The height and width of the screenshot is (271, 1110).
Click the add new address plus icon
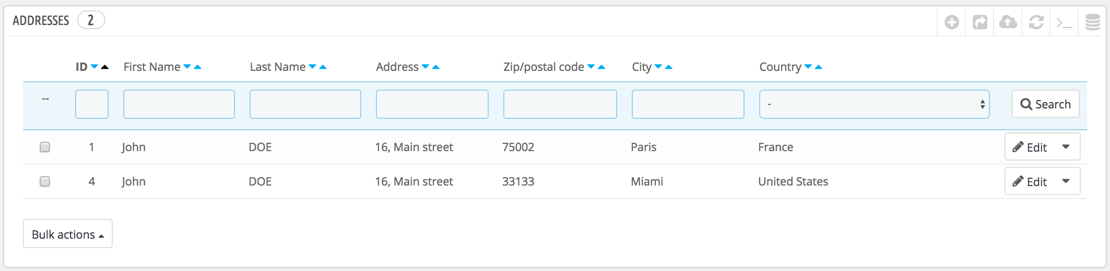(x=951, y=22)
